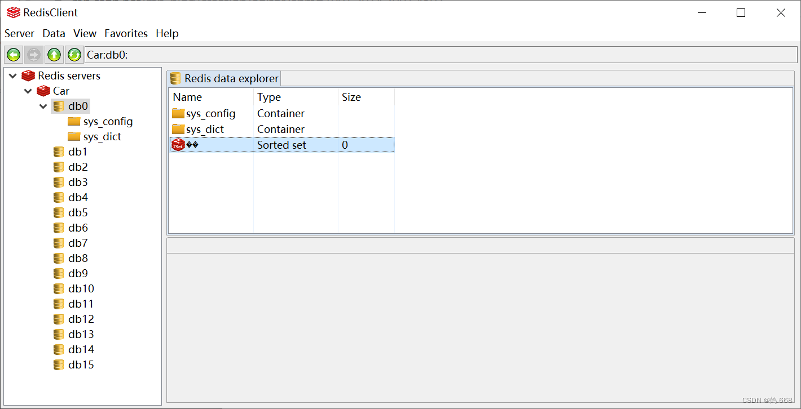801x409 pixels.
Task: Click the db8 database icon
Action: click(59, 258)
